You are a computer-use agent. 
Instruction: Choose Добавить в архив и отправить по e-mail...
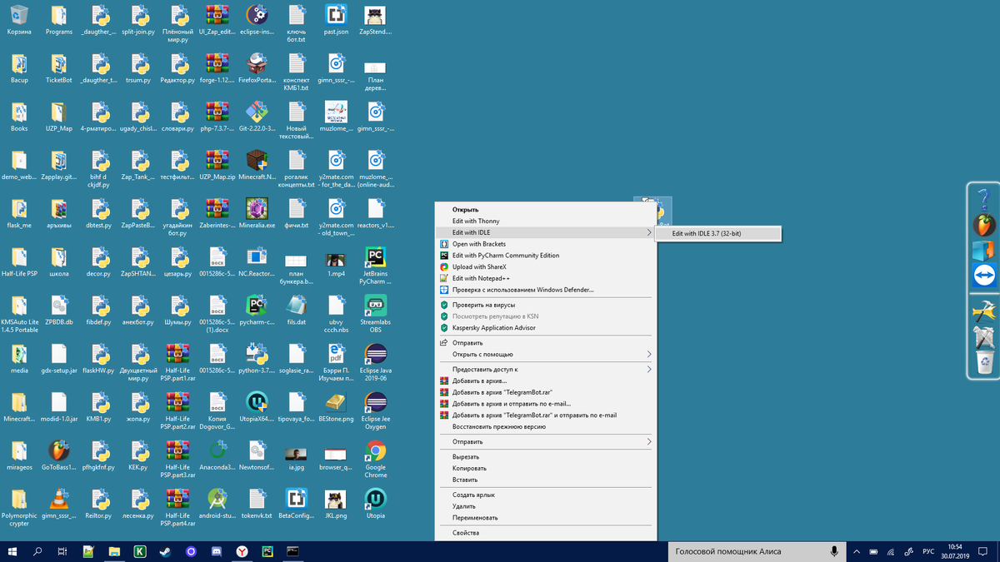point(546,403)
